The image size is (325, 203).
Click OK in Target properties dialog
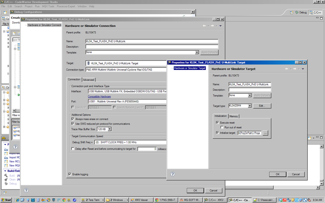point(277,174)
